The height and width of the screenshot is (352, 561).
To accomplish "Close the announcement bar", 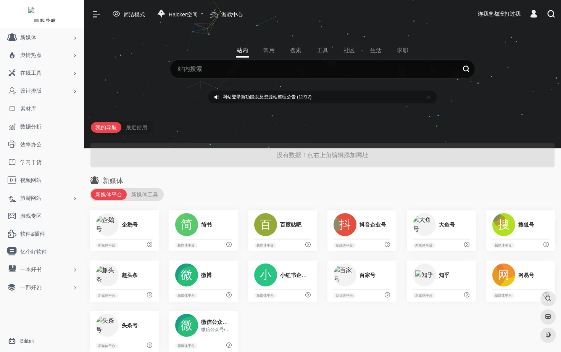I will pyautogui.click(x=429, y=97).
